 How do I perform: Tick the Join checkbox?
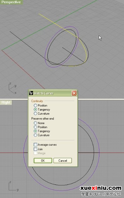click(x=35, y=149)
